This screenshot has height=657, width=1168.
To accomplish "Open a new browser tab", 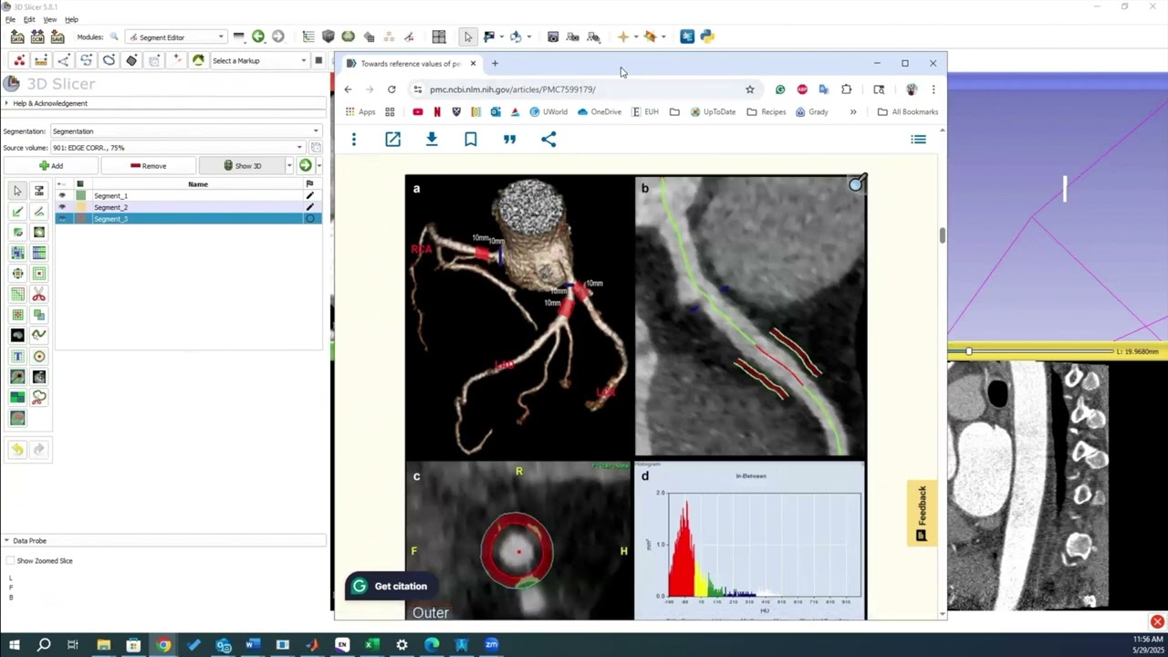I will pos(495,63).
